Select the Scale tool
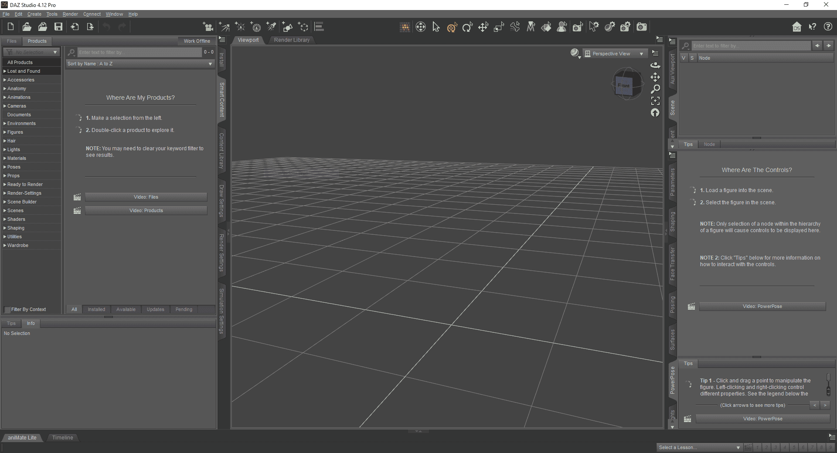 (x=498, y=27)
